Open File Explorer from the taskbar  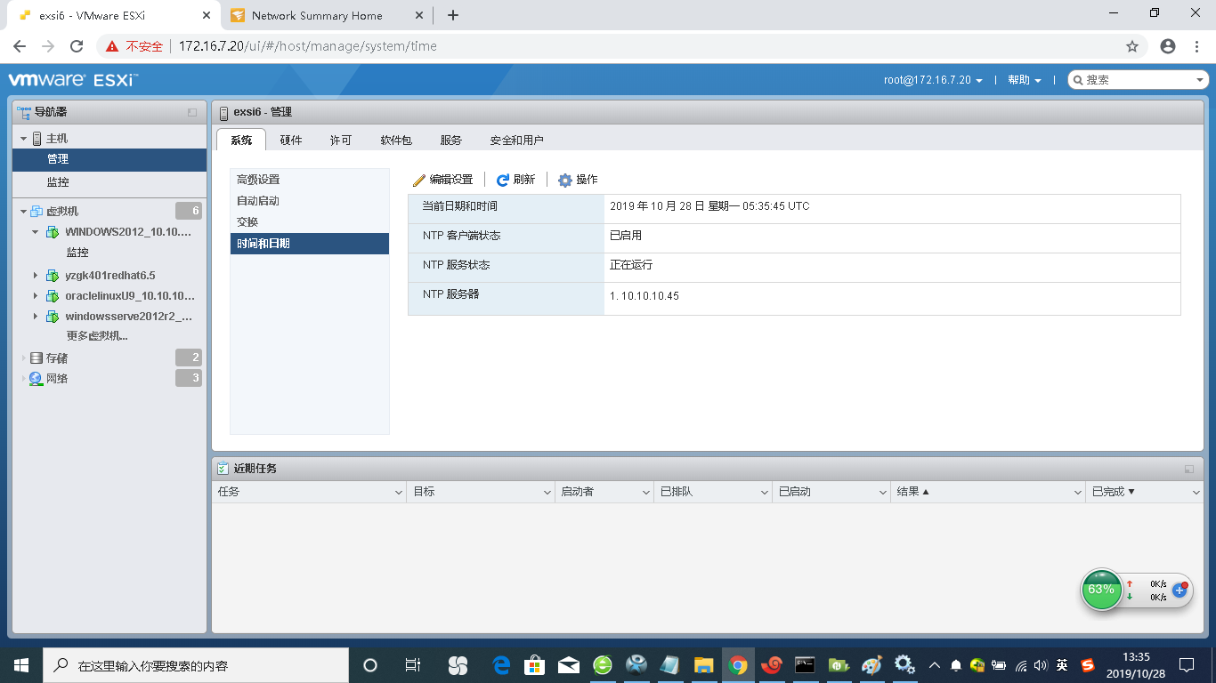[703, 664]
